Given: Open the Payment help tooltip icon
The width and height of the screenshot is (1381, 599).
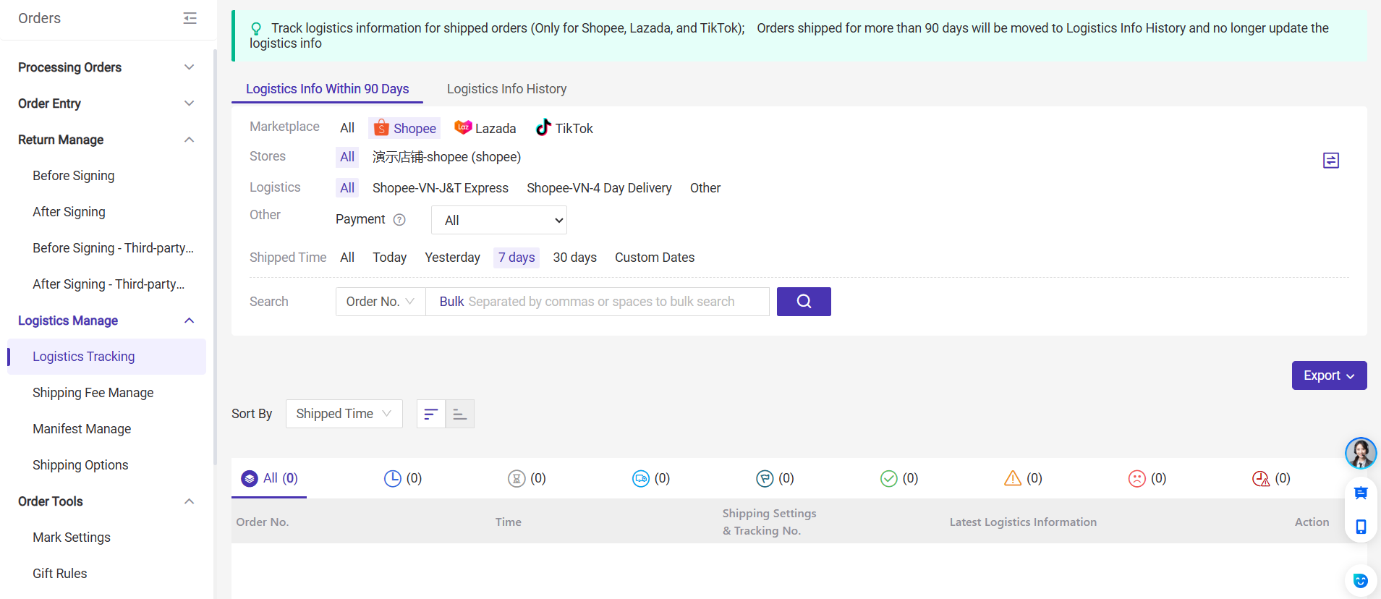Looking at the screenshot, I should 399,220.
